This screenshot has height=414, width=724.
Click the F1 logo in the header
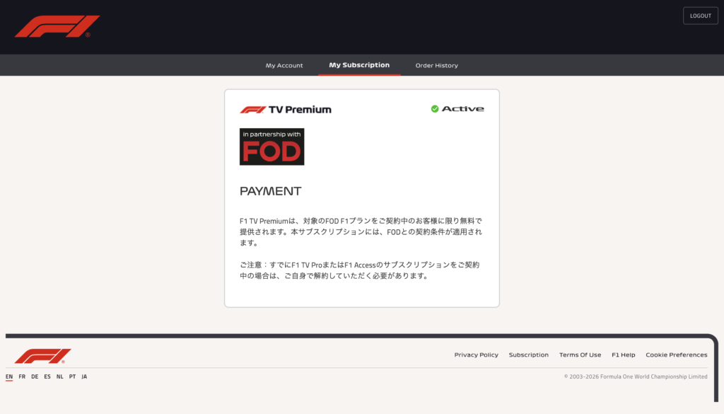click(x=57, y=26)
